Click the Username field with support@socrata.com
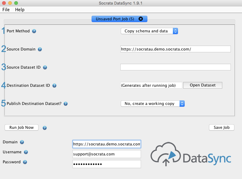 [x=107, y=154]
